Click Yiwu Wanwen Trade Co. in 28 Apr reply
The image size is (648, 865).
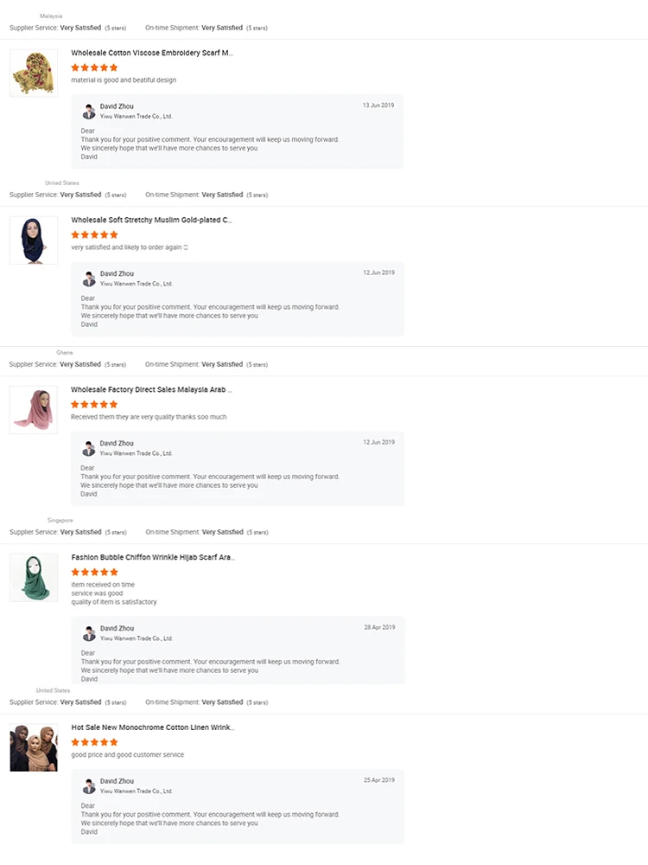pyautogui.click(x=137, y=638)
